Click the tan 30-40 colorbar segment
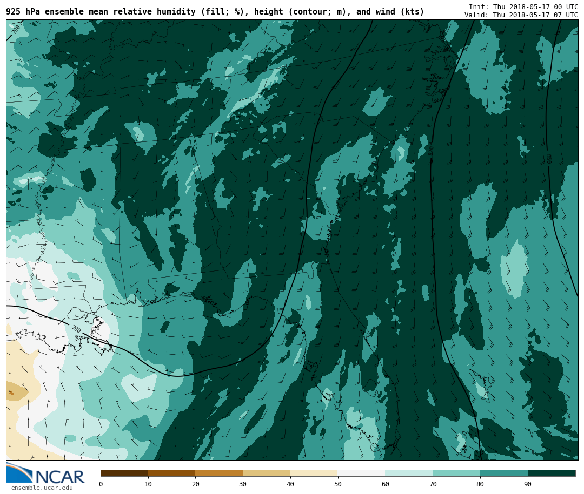 267,473
